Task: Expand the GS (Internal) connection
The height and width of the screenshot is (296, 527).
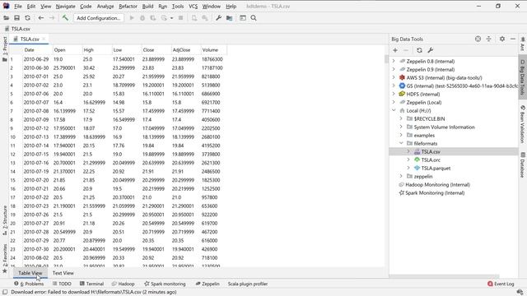Action: (x=394, y=86)
